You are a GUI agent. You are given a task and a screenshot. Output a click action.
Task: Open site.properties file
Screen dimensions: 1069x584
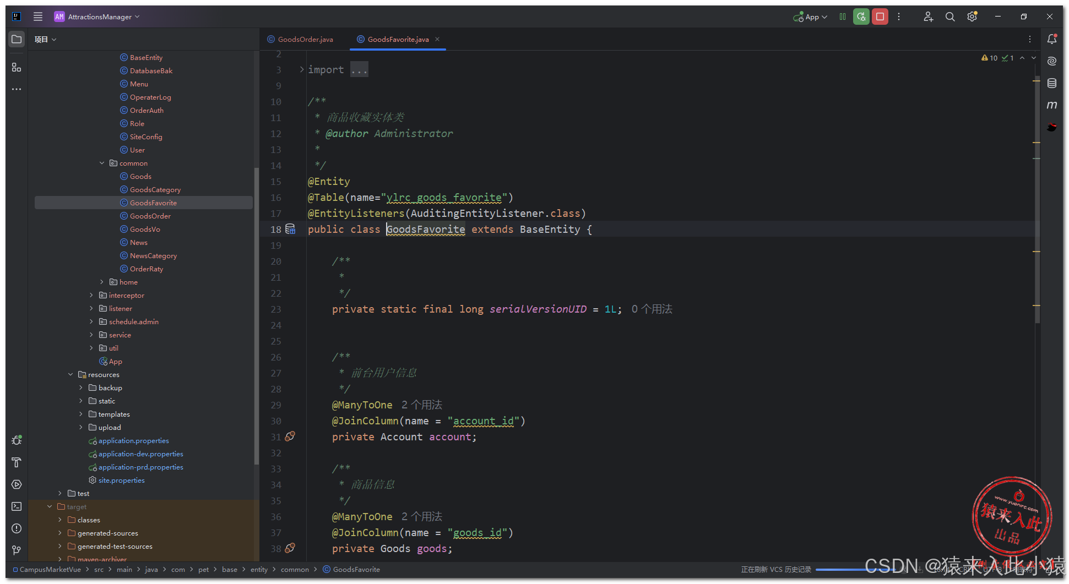click(121, 480)
